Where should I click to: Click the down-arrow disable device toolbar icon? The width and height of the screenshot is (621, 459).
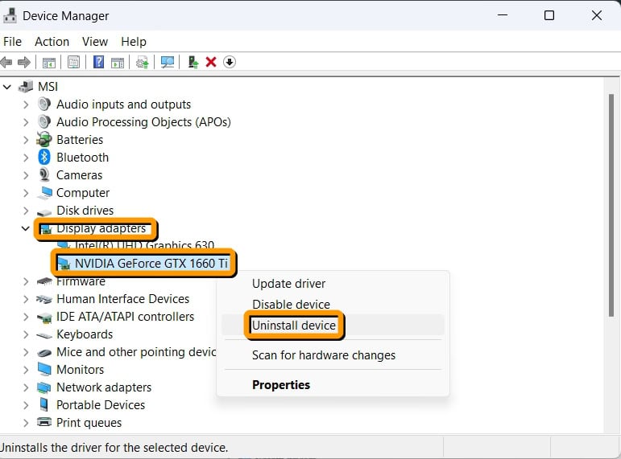(x=230, y=62)
